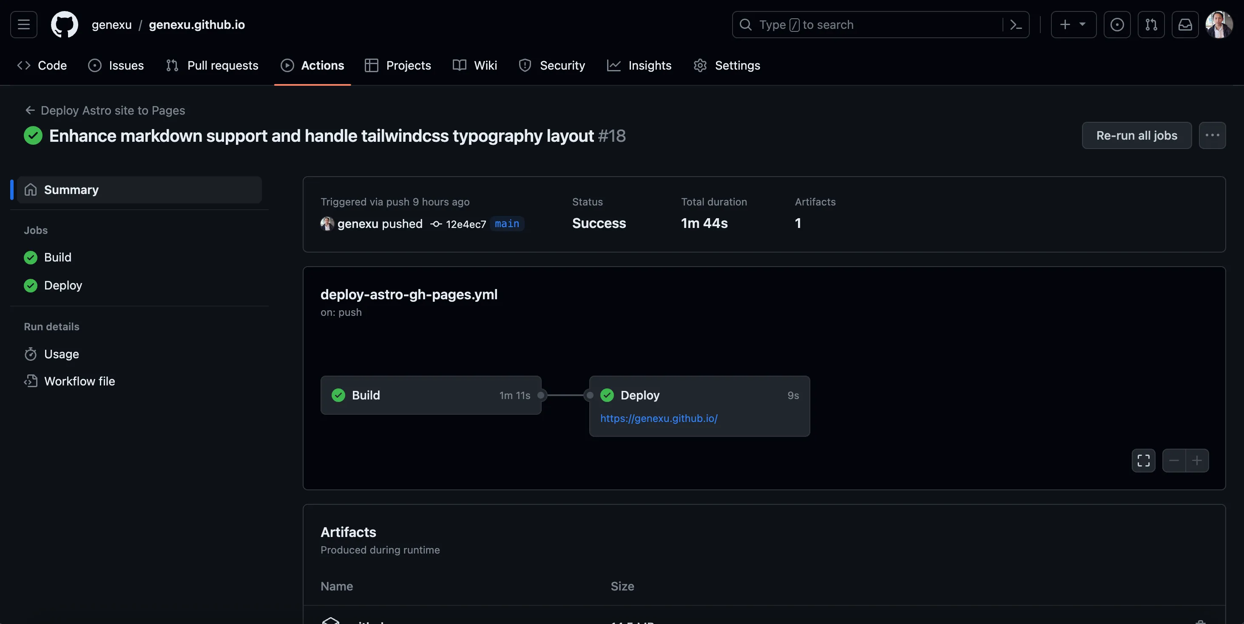Open the genexu.github.io deployment link

coord(658,419)
